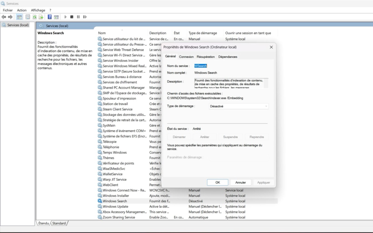Open the Action menu
373x233 pixels.
pyautogui.click(x=22, y=10)
